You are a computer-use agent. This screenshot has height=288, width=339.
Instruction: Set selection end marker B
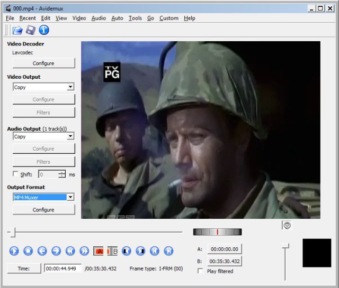point(112,251)
